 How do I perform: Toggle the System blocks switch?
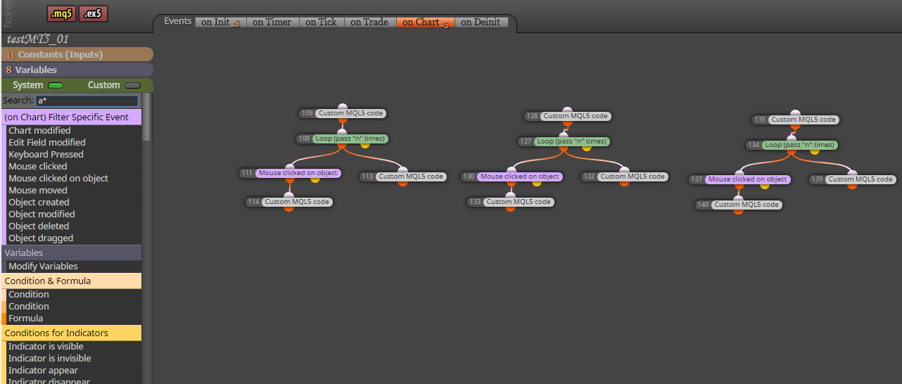56,85
